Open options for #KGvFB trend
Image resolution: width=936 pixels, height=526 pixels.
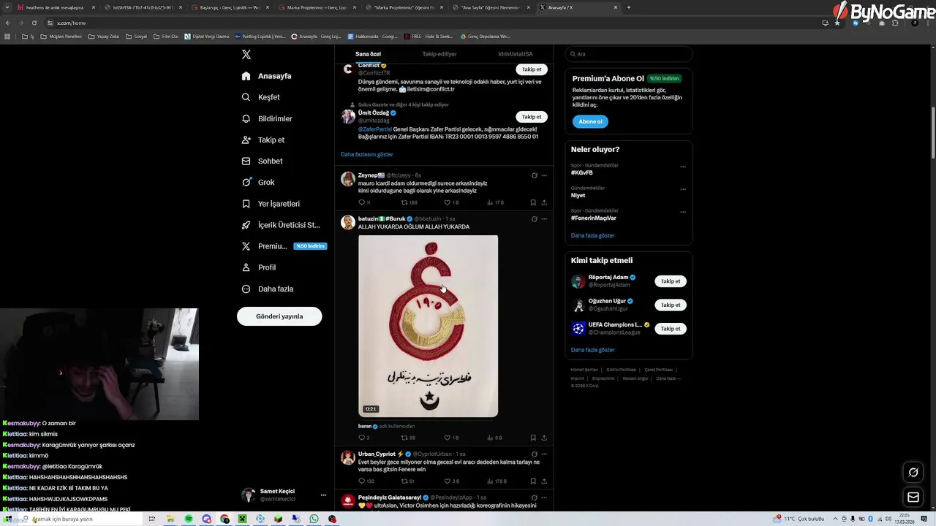point(683,167)
